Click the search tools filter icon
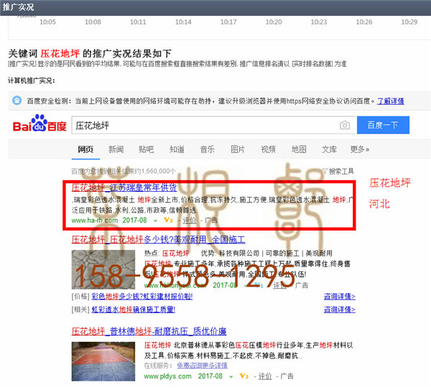Viewport: 431px width, 390px height. pyautogui.click(x=325, y=172)
